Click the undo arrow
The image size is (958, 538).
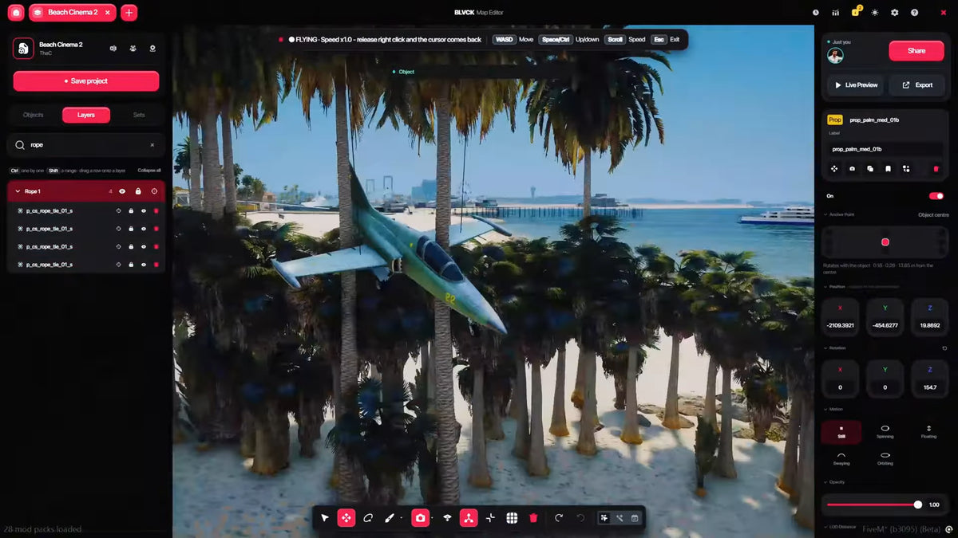point(580,518)
